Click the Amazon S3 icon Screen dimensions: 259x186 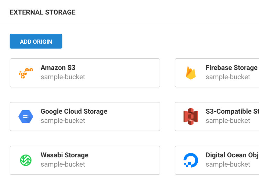[25, 73]
